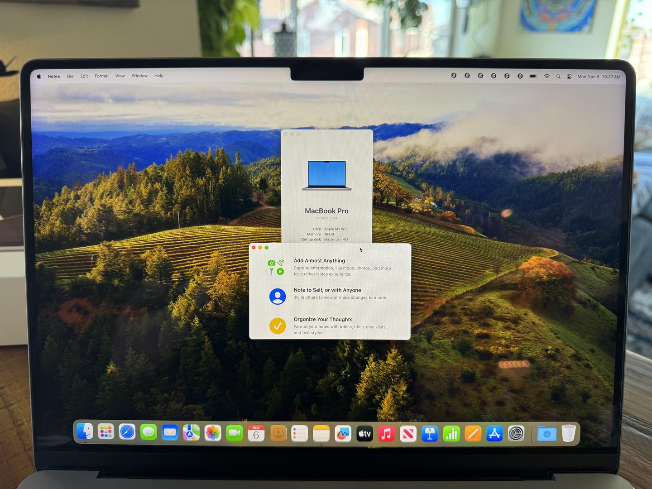Viewport: 652px width, 489px height.
Task: Open the Pages app in Dock
Action: 473,434
